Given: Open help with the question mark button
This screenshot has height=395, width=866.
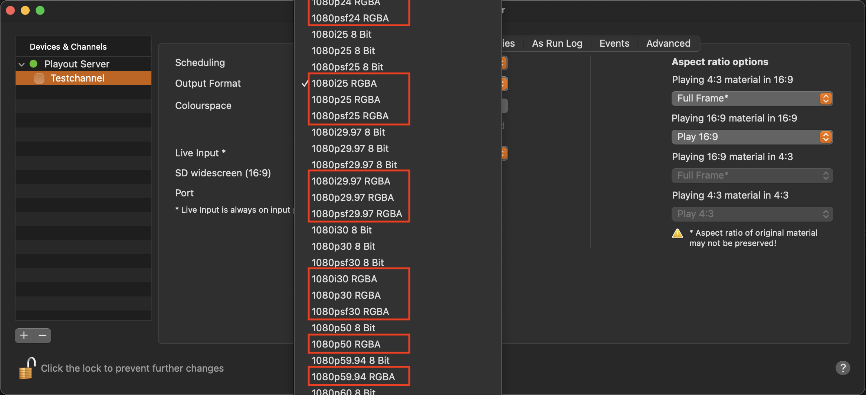Looking at the screenshot, I should 843,368.
